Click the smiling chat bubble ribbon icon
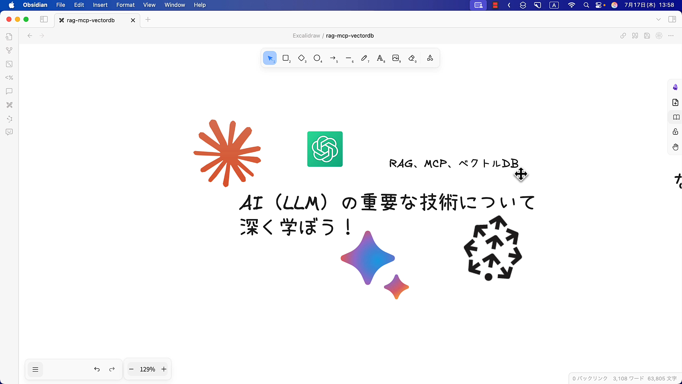 point(9,132)
